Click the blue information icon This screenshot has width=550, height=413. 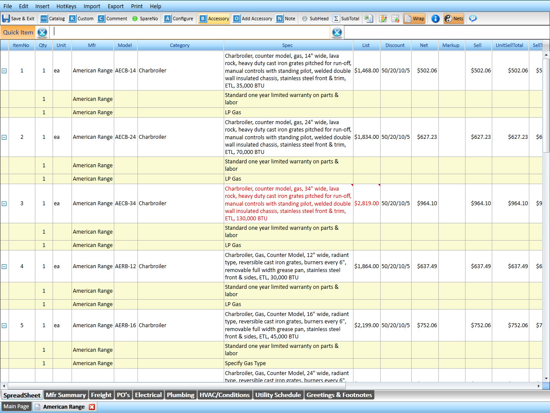coord(435,19)
